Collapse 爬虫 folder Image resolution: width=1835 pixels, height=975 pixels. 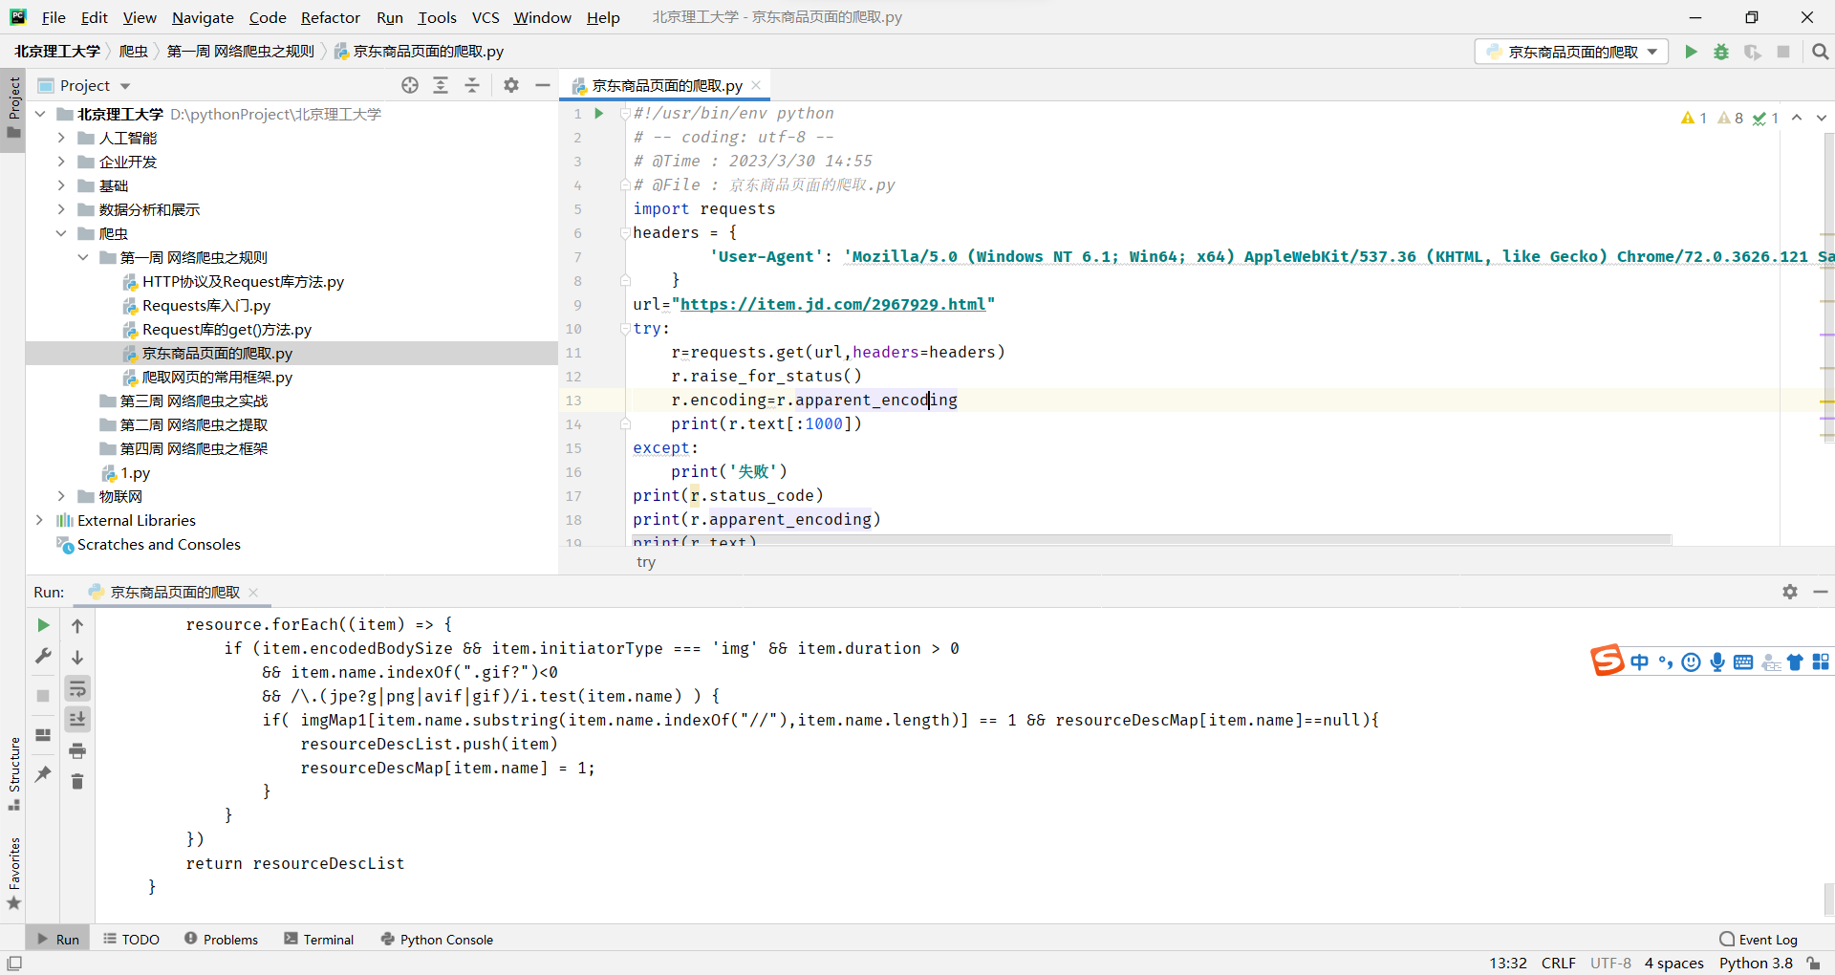[61, 233]
